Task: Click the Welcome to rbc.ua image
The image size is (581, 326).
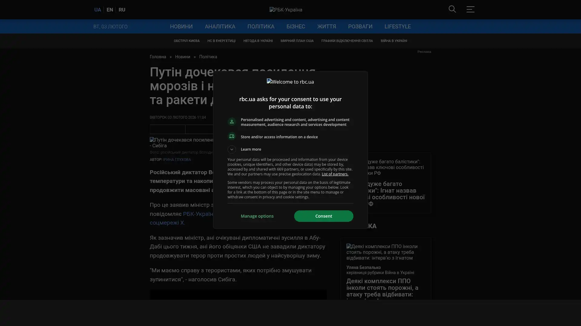Action: click(290, 82)
